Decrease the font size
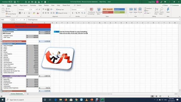 [x=39, y=9]
